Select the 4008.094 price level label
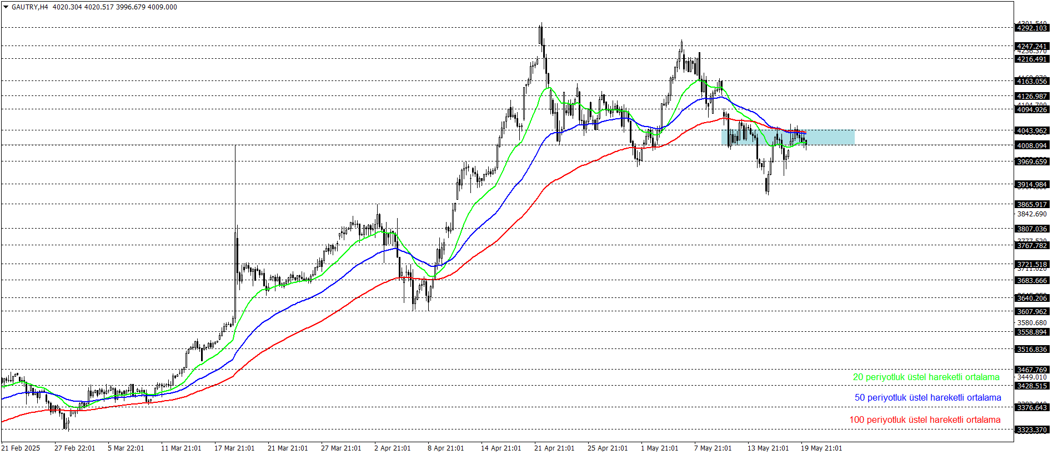 coord(1032,146)
